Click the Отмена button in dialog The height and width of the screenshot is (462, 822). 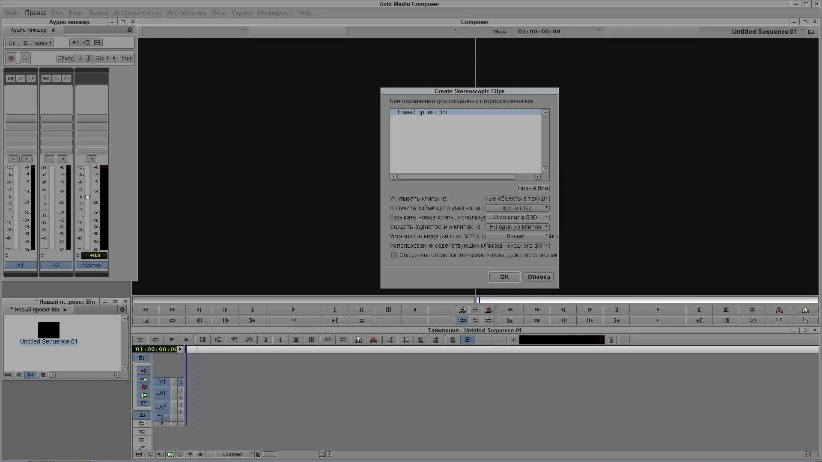pos(538,277)
